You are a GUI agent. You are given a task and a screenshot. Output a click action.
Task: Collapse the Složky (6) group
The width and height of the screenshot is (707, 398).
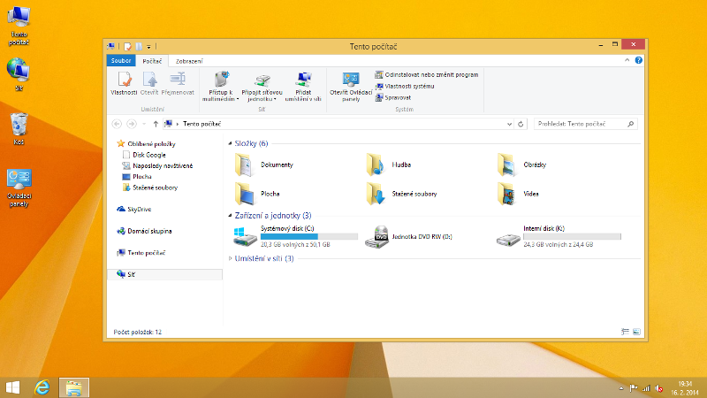[231, 143]
